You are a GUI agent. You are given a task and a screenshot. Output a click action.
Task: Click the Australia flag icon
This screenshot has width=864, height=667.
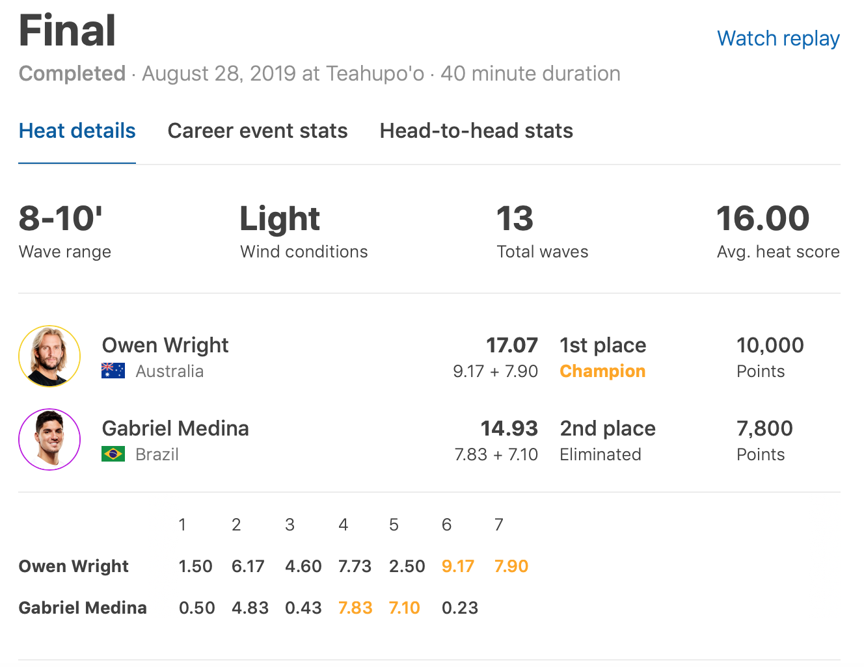[x=113, y=371]
